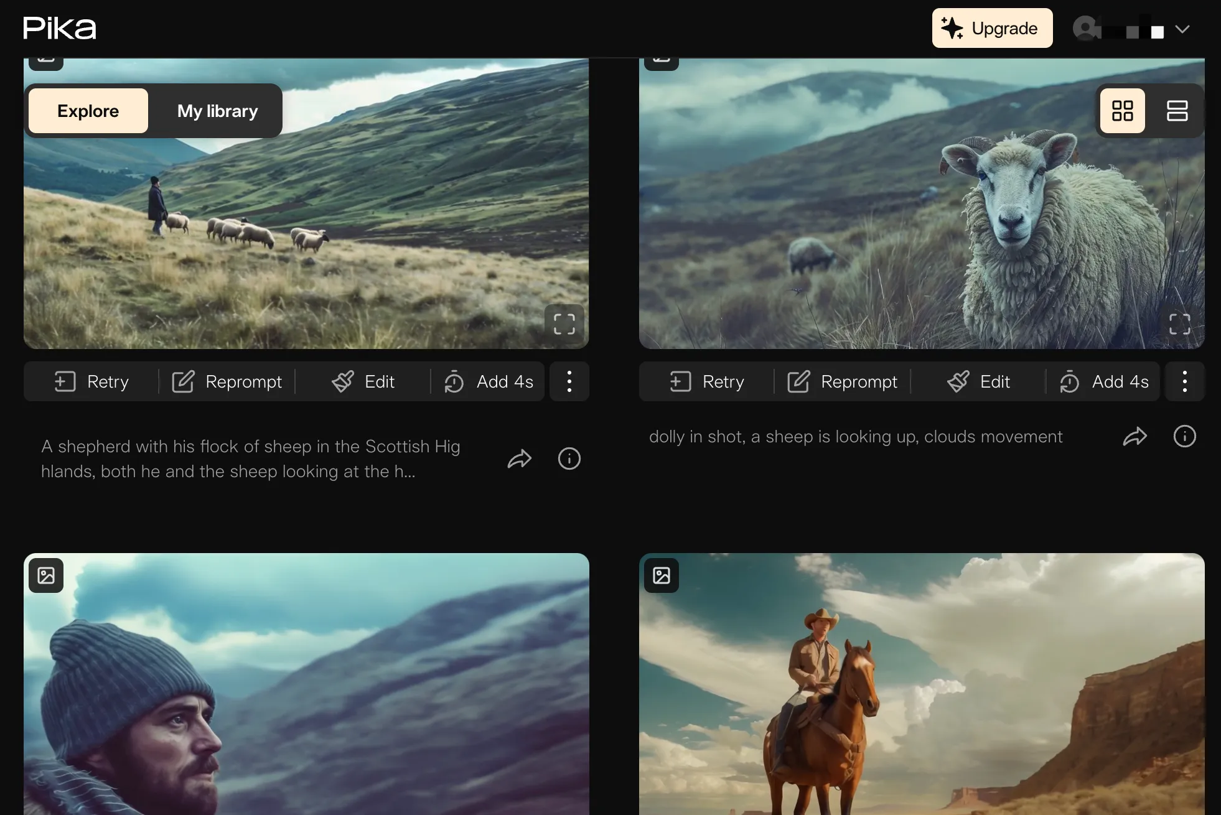The width and height of the screenshot is (1221, 815).
Task: Reprompt the shepherd video
Action: click(x=227, y=381)
